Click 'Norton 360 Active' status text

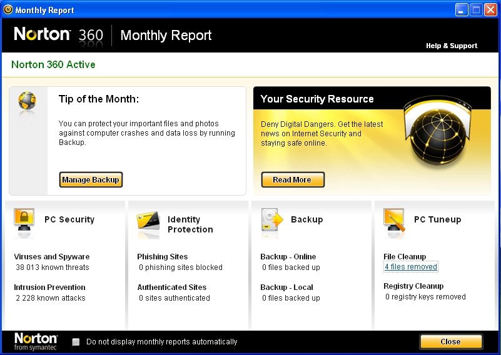tap(53, 64)
